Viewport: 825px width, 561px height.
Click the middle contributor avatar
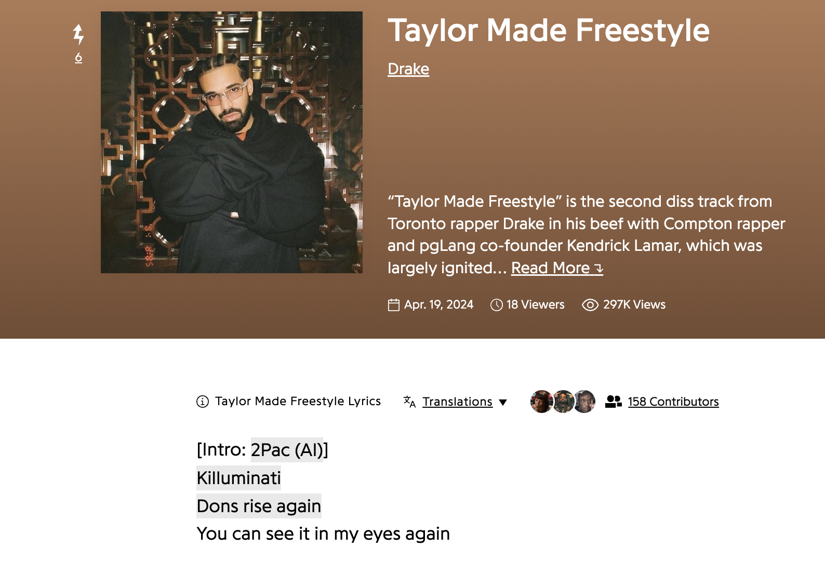[x=563, y=402]
